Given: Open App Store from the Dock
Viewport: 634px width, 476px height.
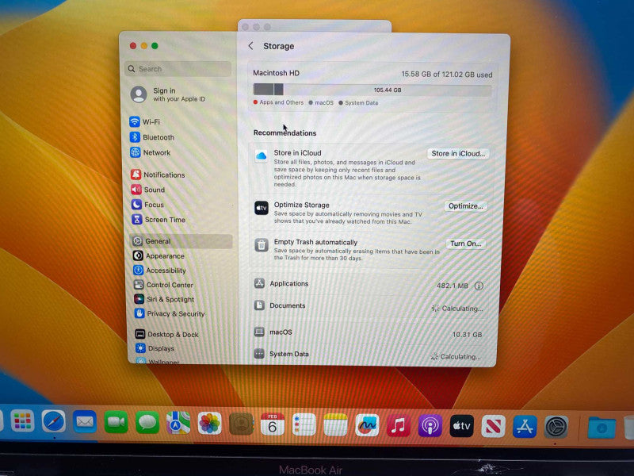Looking at the screenshot, I should point(525,427).
